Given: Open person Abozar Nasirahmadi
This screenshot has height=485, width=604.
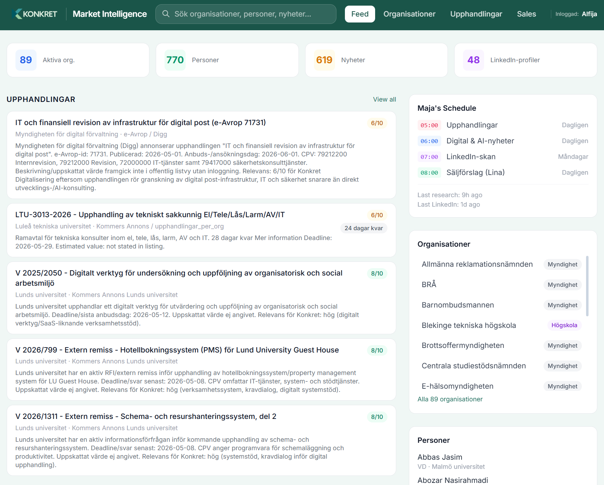Looking at the screenshot, I should [452, 480].
